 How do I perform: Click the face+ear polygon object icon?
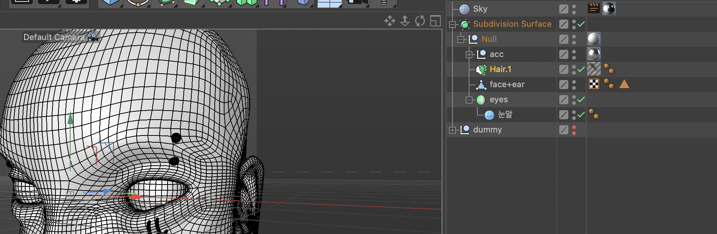[481, 85]
